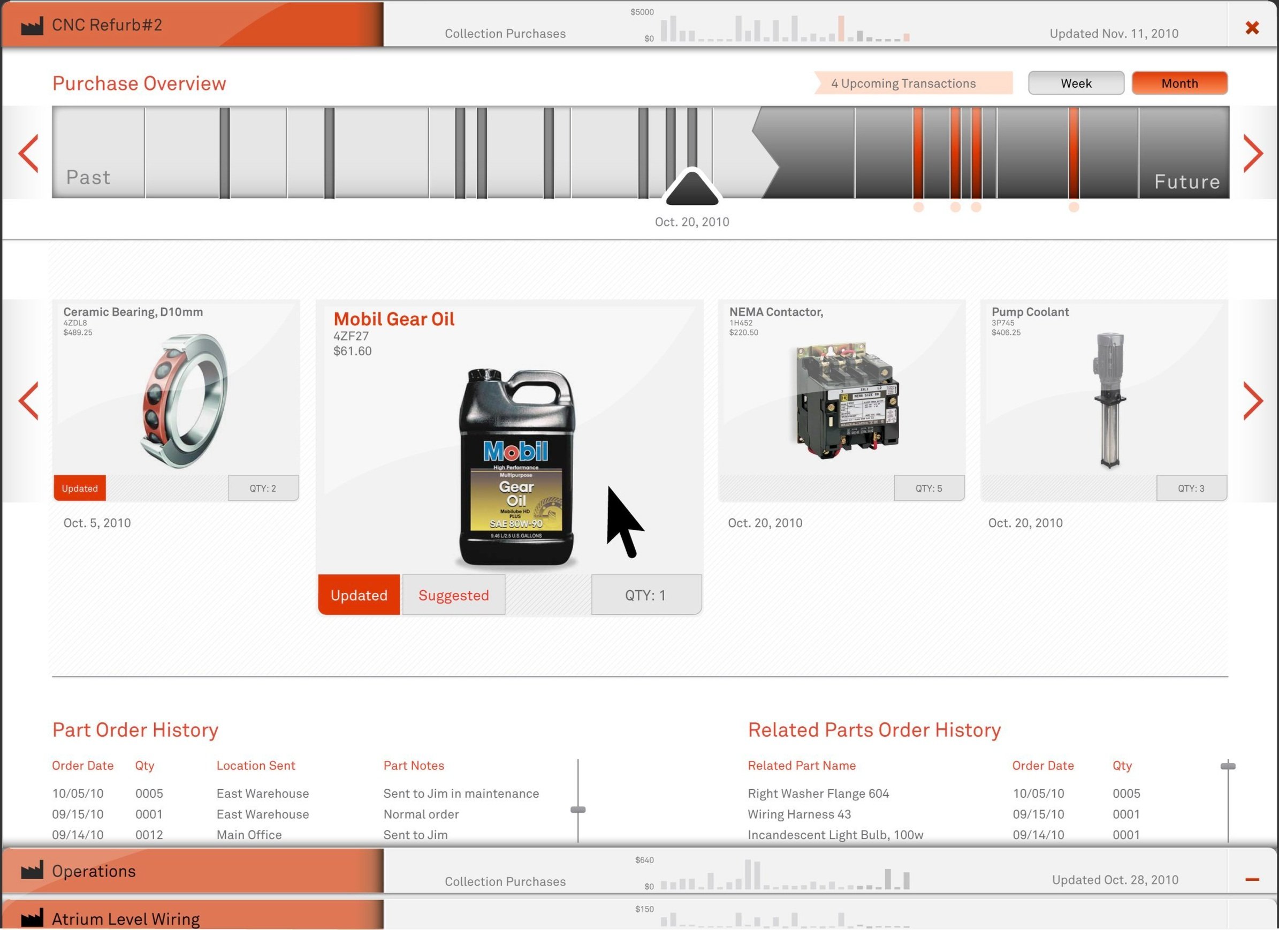The height and width of the screenshot is (930, 1279).
Task: Click the Part Order History scrollbar handle
Action: pos(578,809)
